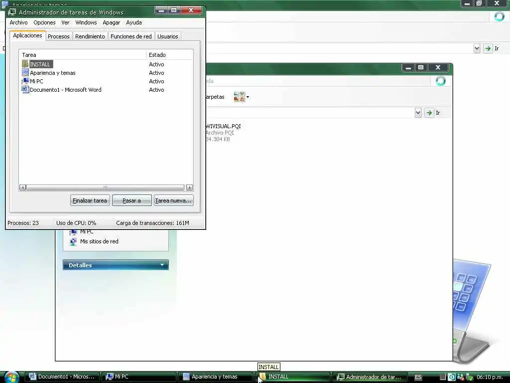Click the views icon in INSTALL window toolbar
510x383 pixels.
[x=240, y=96]
